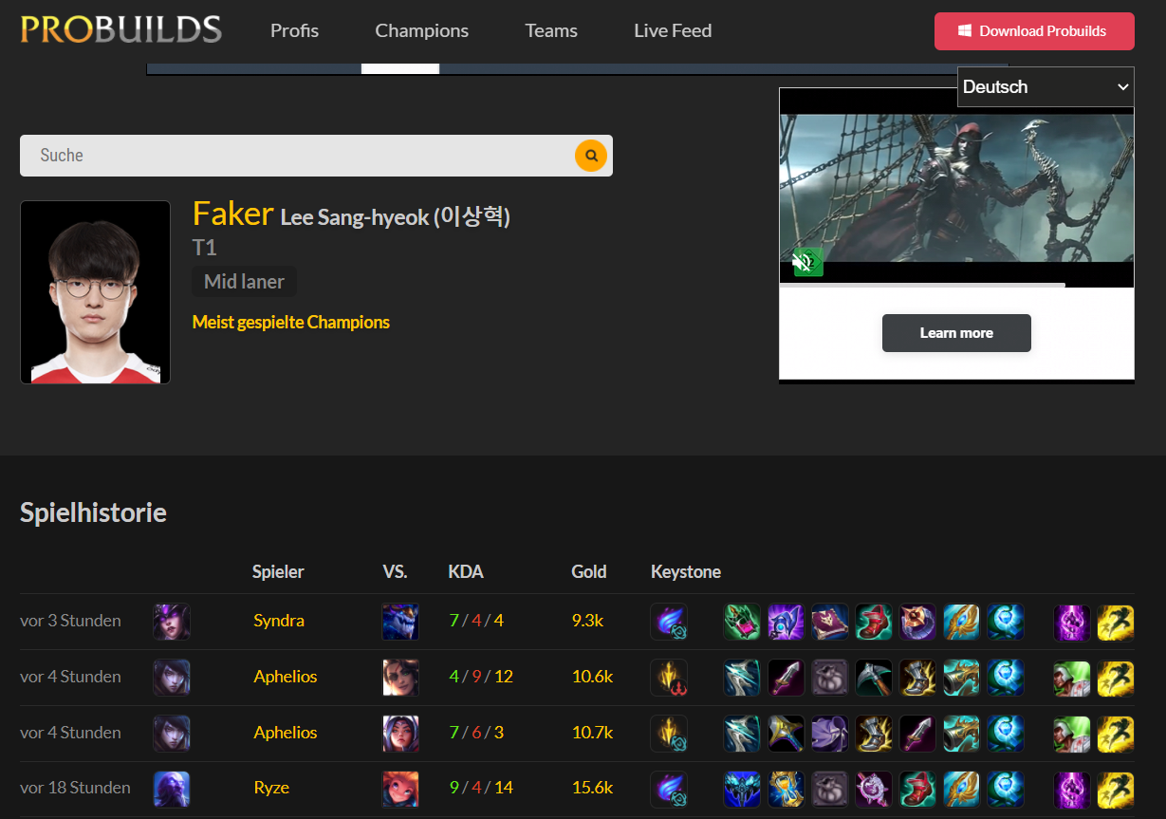Screen dimensions: 1166x819
Task: Click the keystone rune icon in Syndra row
Action: (x=669, y=622)
